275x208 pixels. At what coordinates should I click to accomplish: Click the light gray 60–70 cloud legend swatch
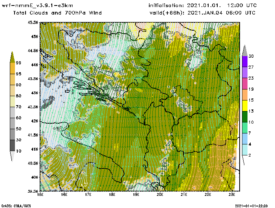[12, 113]
